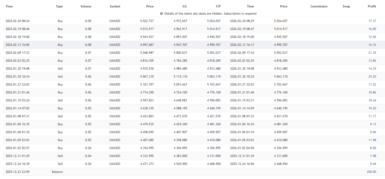Click the Volume column header
Screen dimensions: 385x179
click(86, 6)
